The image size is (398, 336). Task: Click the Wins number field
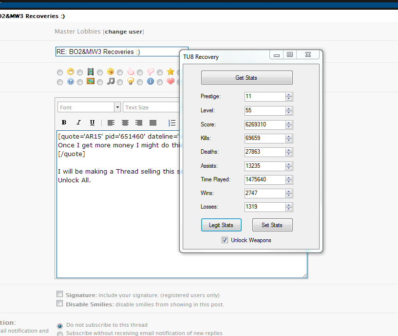pos(265,194)
